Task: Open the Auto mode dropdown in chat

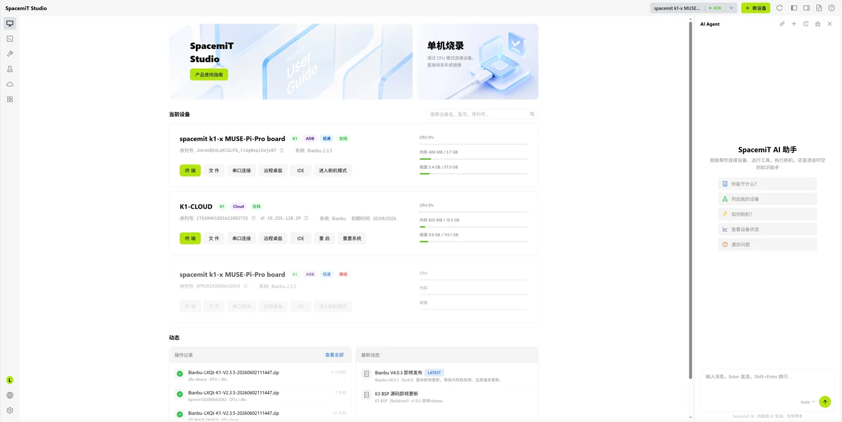Action: click(808, 402)
